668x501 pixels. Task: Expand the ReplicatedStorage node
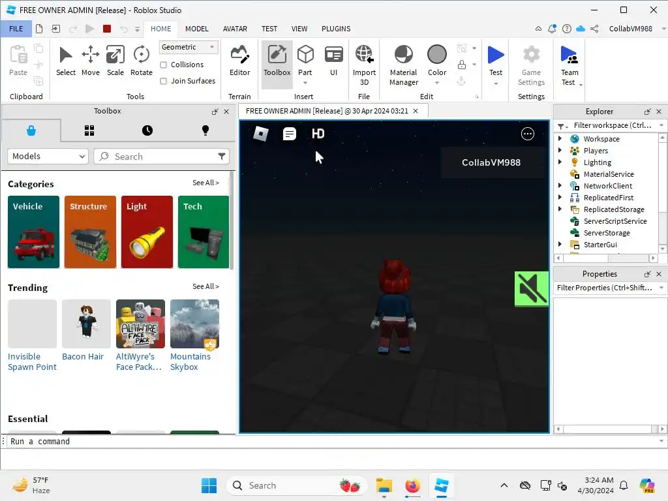tap(560, 209)
